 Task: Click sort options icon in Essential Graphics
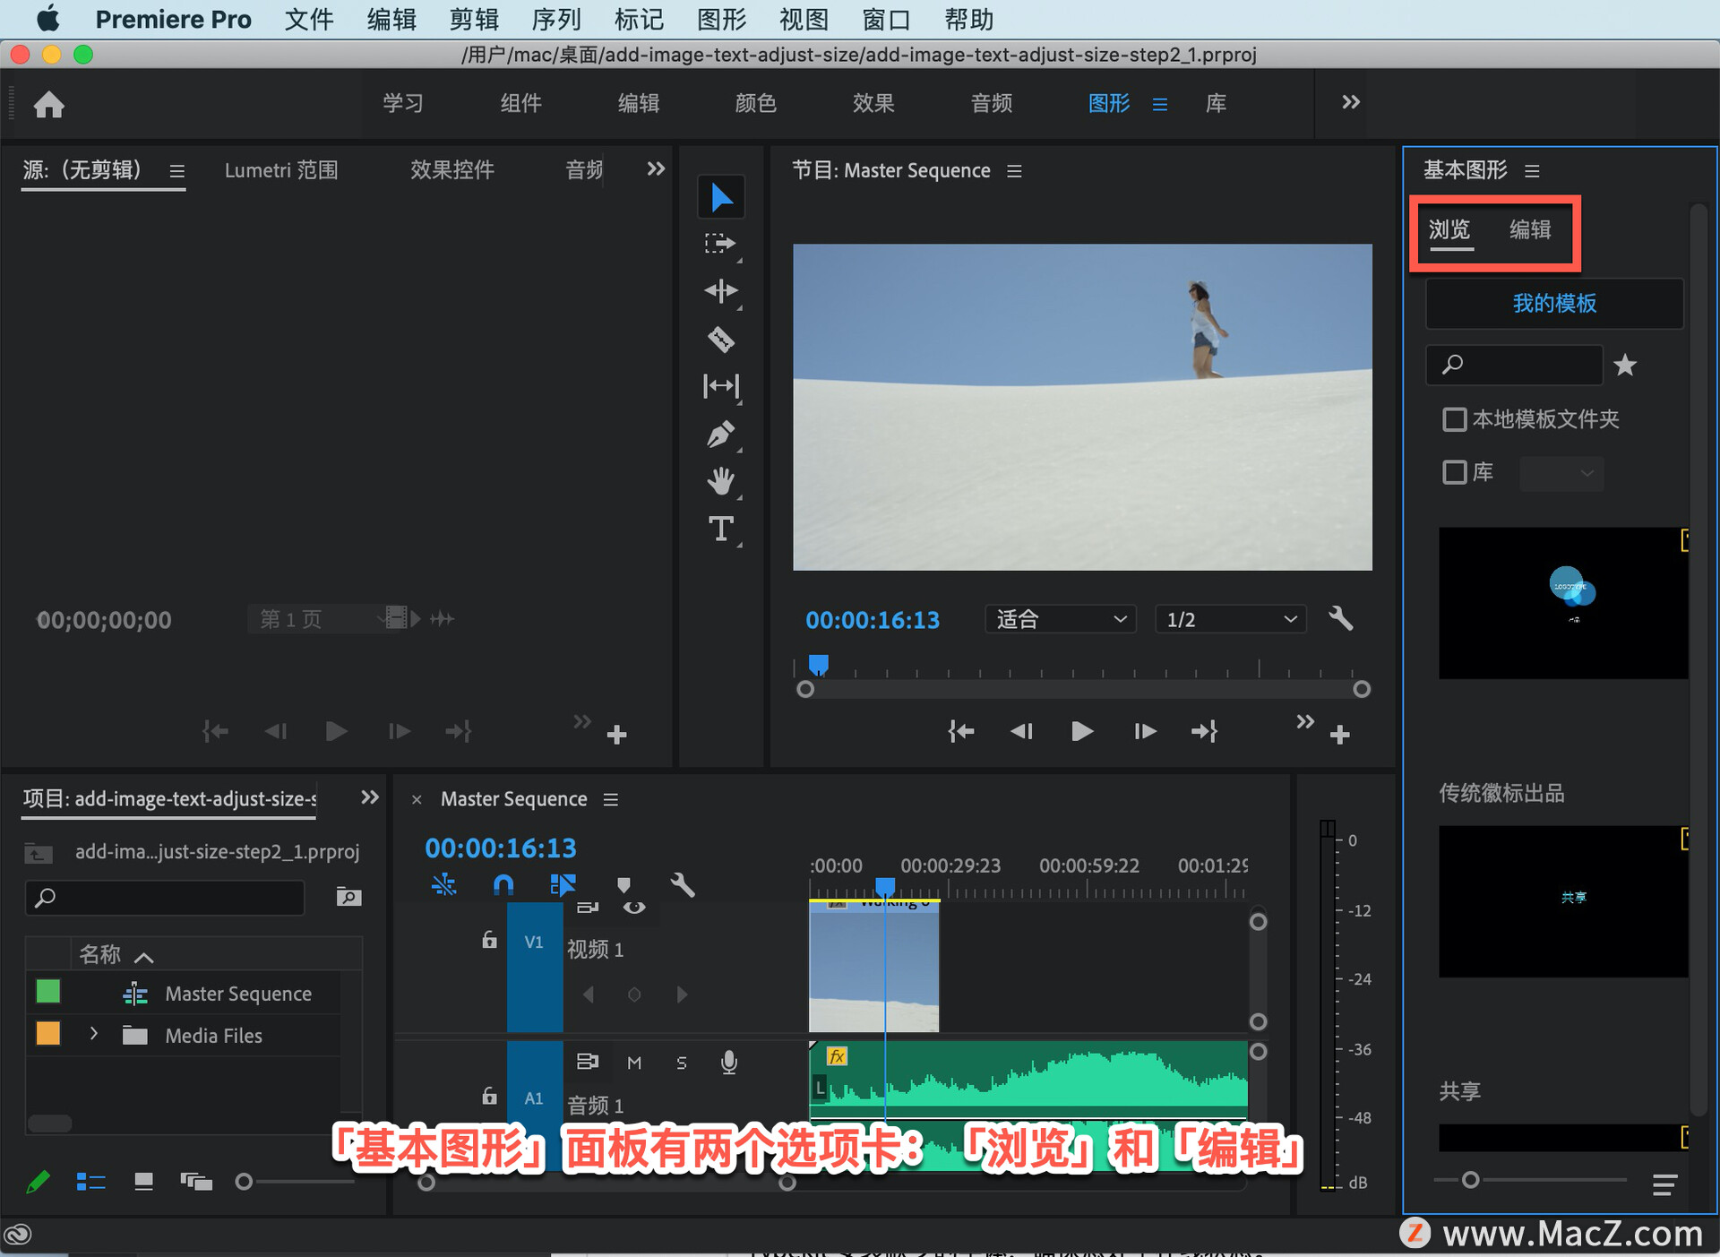[1664, 1184]
